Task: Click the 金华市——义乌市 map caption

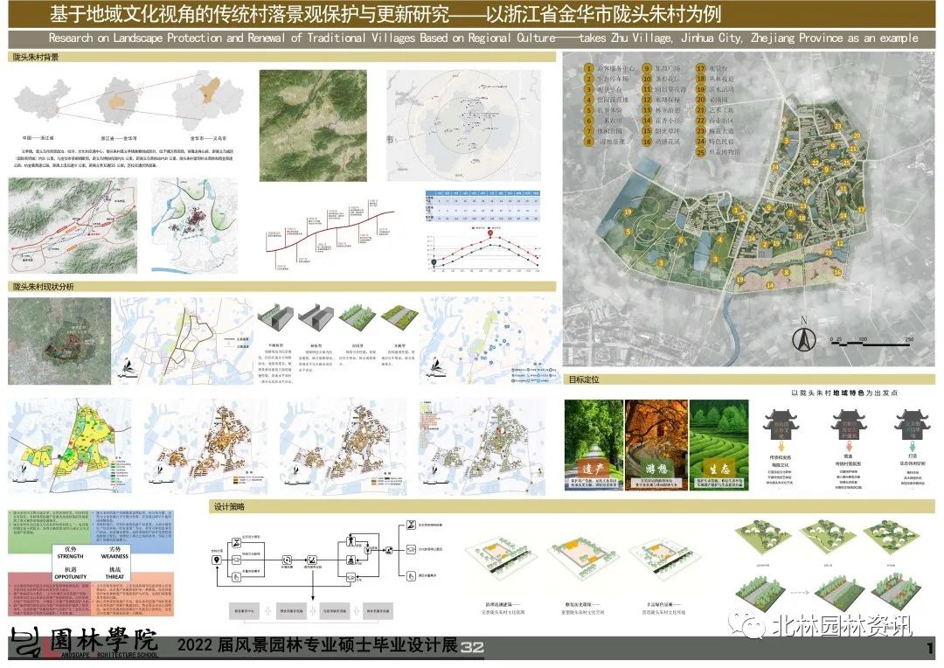Action: click(x=208, y=138)
